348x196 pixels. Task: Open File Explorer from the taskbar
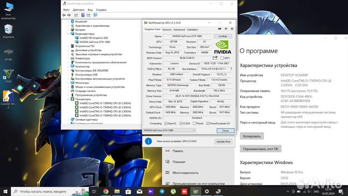117,191
